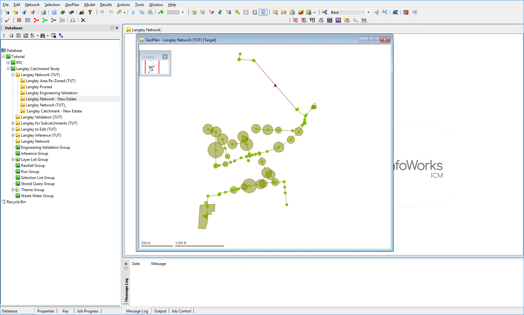Click the headphones-style loop icon
The width and height of the screenshot is (524, 315).
(73, 20)
